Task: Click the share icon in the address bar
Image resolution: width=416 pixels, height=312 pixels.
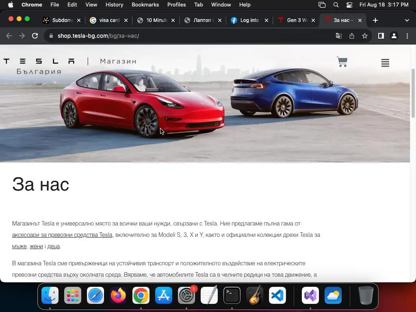Action: [x=352, y=36]
